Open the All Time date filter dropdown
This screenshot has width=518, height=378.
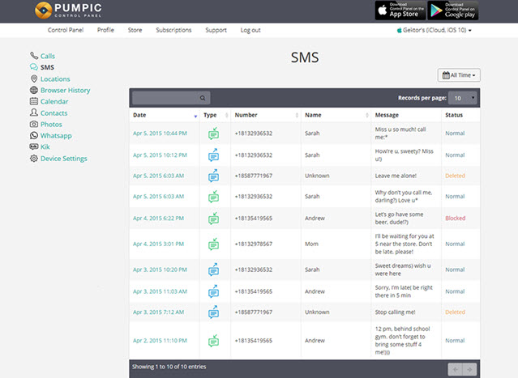point(459,75)
